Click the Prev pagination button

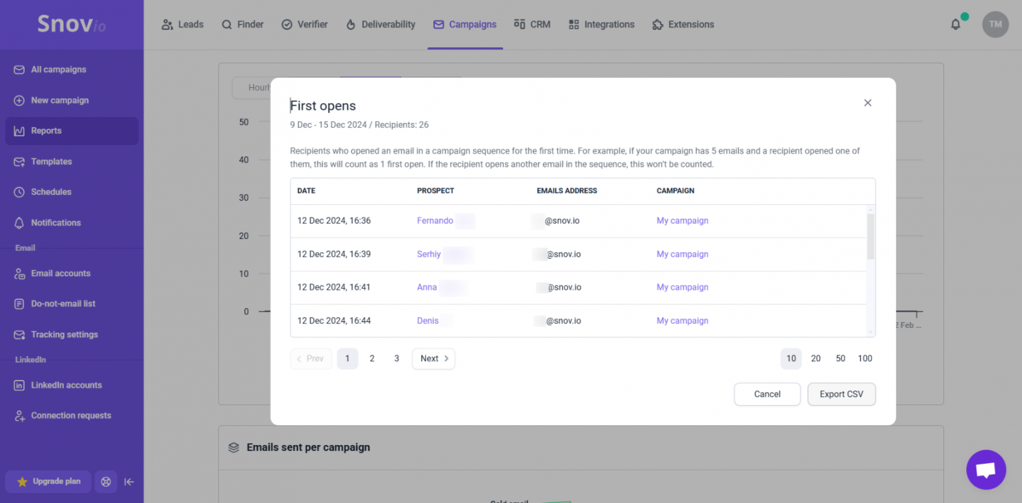(x=311, y=359)
